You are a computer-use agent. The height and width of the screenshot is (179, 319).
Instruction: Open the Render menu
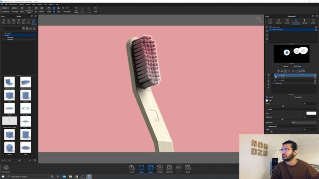[40, 4]
